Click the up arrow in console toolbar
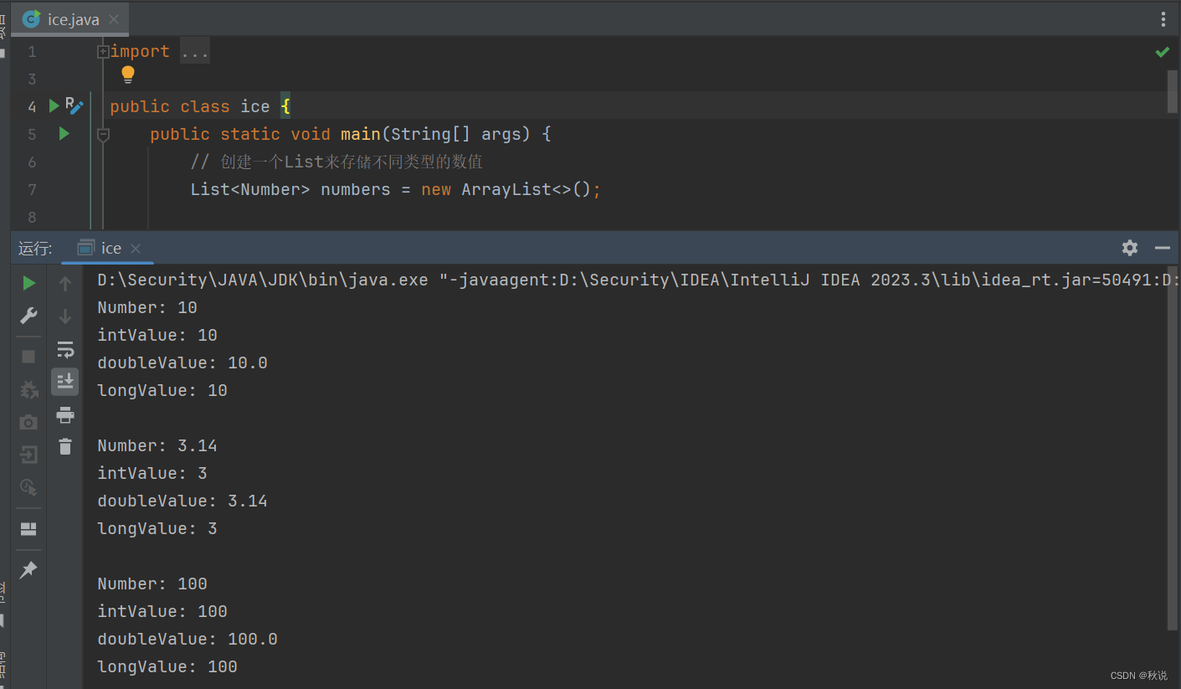1181x689 pixels. [65, 284]
